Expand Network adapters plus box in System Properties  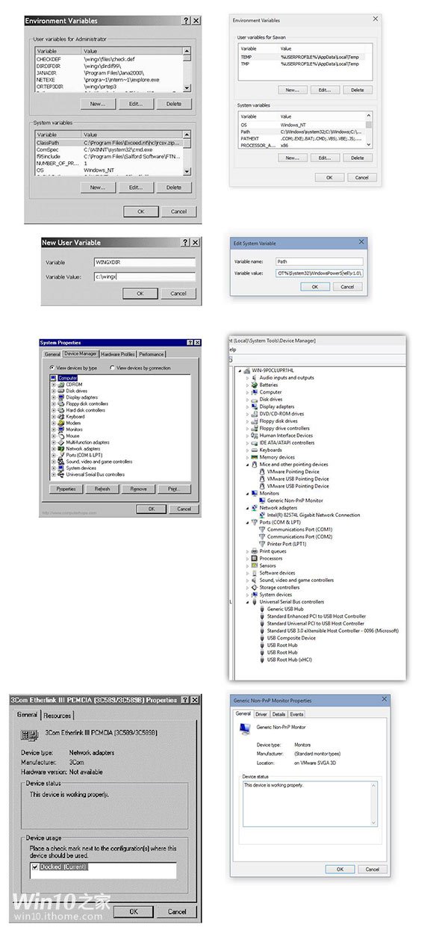coord(53,448)
